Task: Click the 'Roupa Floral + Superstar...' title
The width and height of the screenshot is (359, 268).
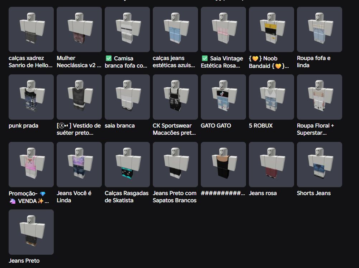Action: pyautogui.click(x=316, y=129)
